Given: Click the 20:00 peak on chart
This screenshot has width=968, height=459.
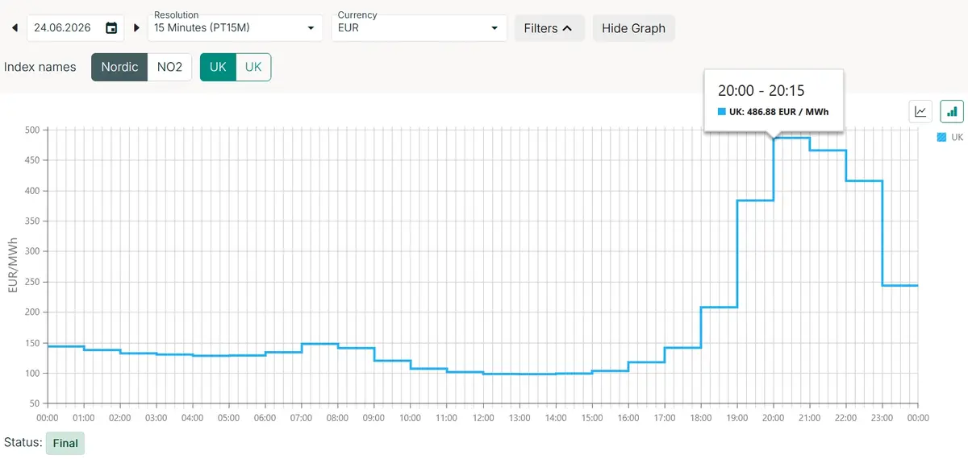Looking at the screenshot, I should click(x=774, y=138).
